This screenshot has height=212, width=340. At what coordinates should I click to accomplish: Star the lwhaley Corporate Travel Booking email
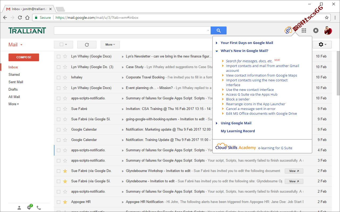coord(65,77)
